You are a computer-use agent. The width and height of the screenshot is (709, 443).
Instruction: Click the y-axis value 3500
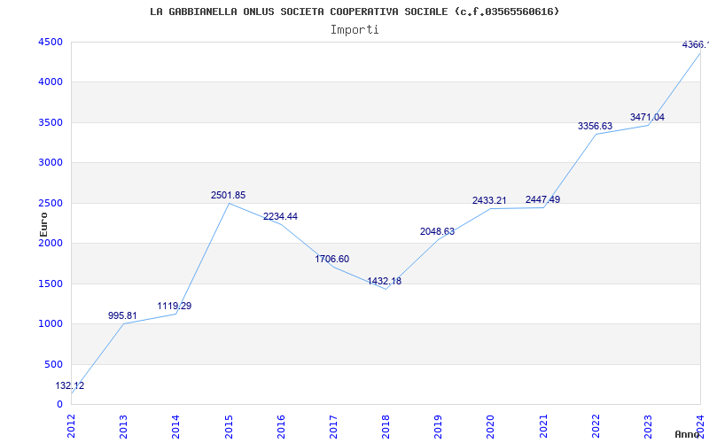point(51,122)
